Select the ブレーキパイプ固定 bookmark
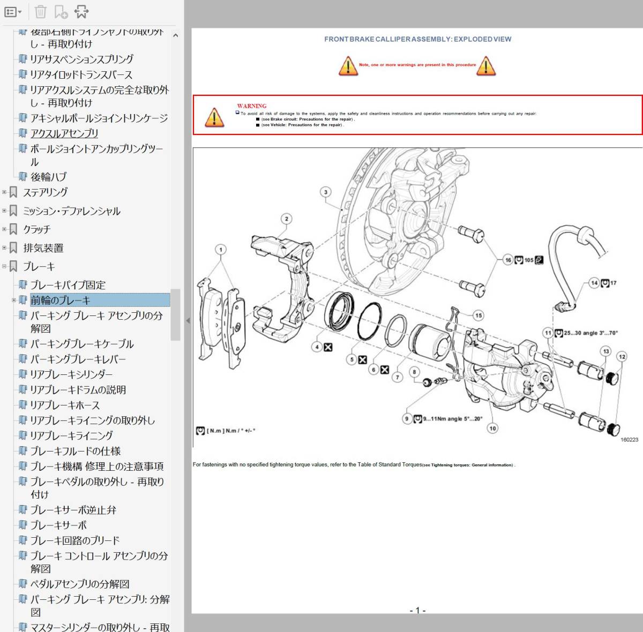Image resolution: width=643 pixels, height=632 pixels. (x=68, y=285)
